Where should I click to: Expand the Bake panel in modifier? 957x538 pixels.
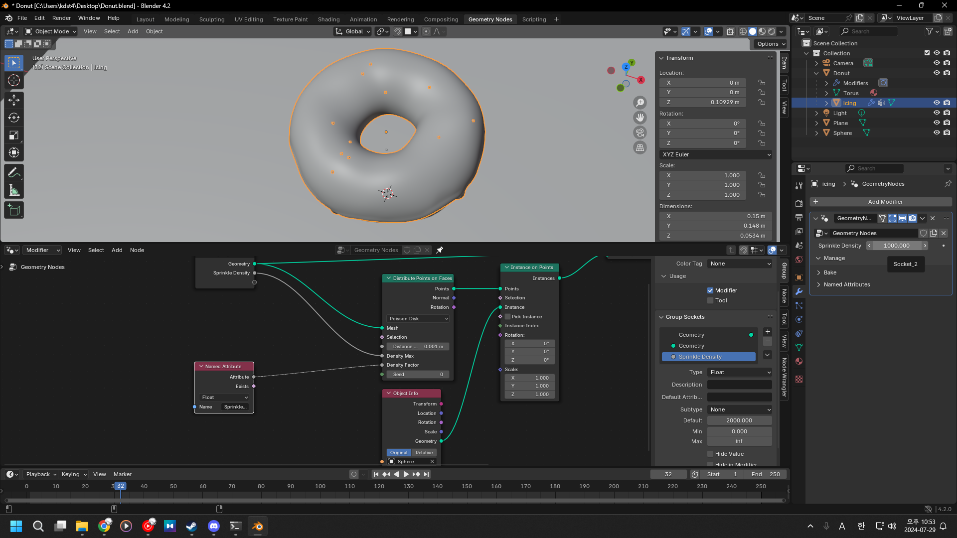click(x=830, y=272)
